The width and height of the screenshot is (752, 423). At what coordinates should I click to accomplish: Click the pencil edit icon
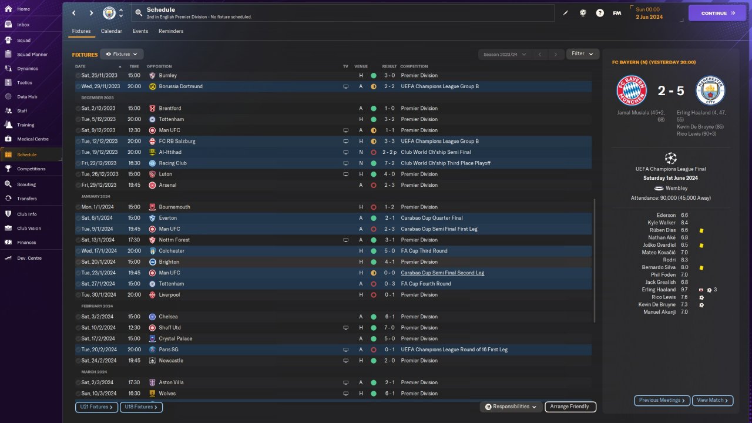[566, 13]
